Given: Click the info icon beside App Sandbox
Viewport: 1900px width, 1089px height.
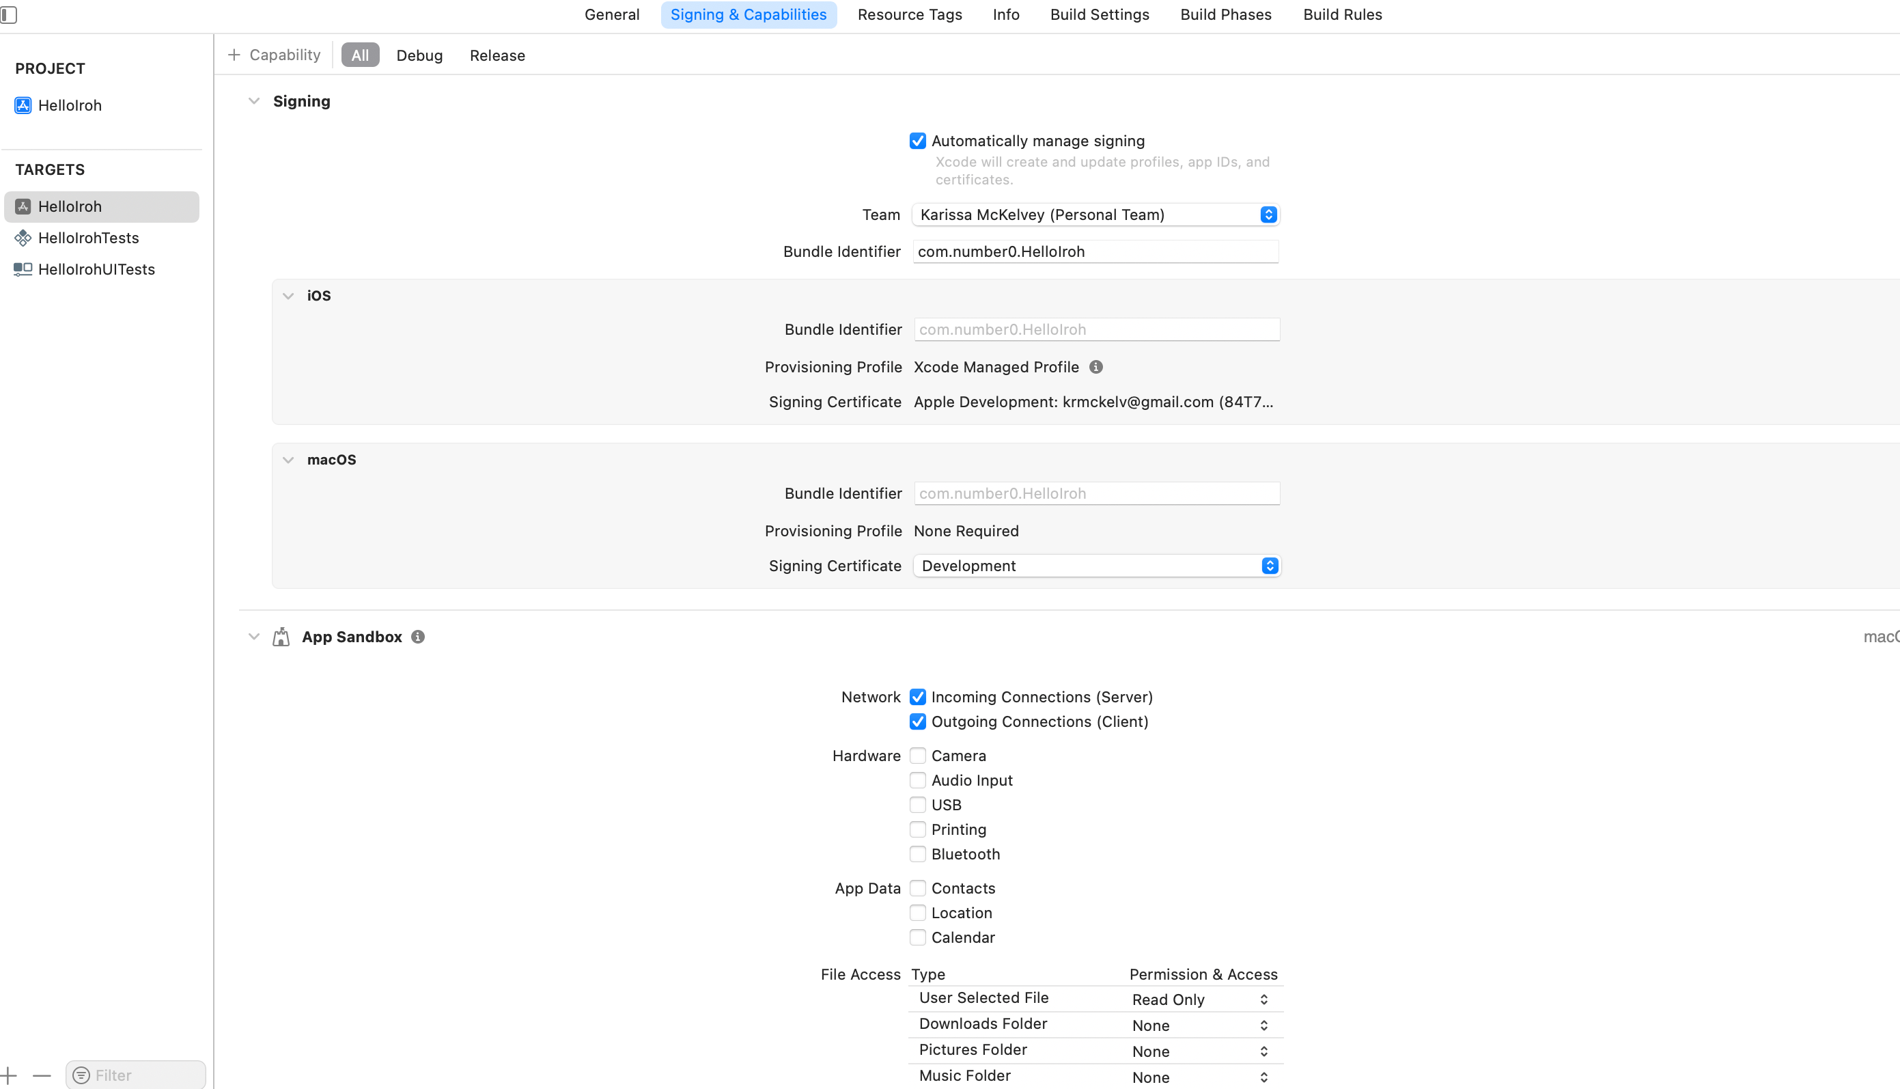Looking at the screenshot, I should pyautogui.click(x=418, y=637).
